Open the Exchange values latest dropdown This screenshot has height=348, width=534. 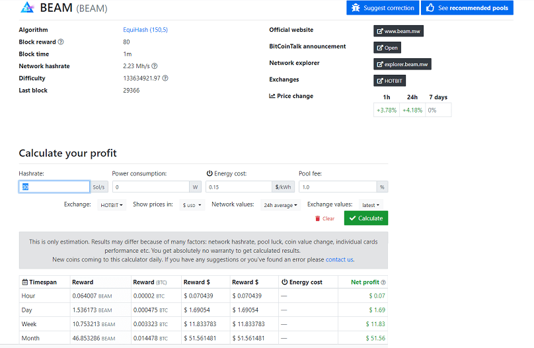click(x=371, y=205)
